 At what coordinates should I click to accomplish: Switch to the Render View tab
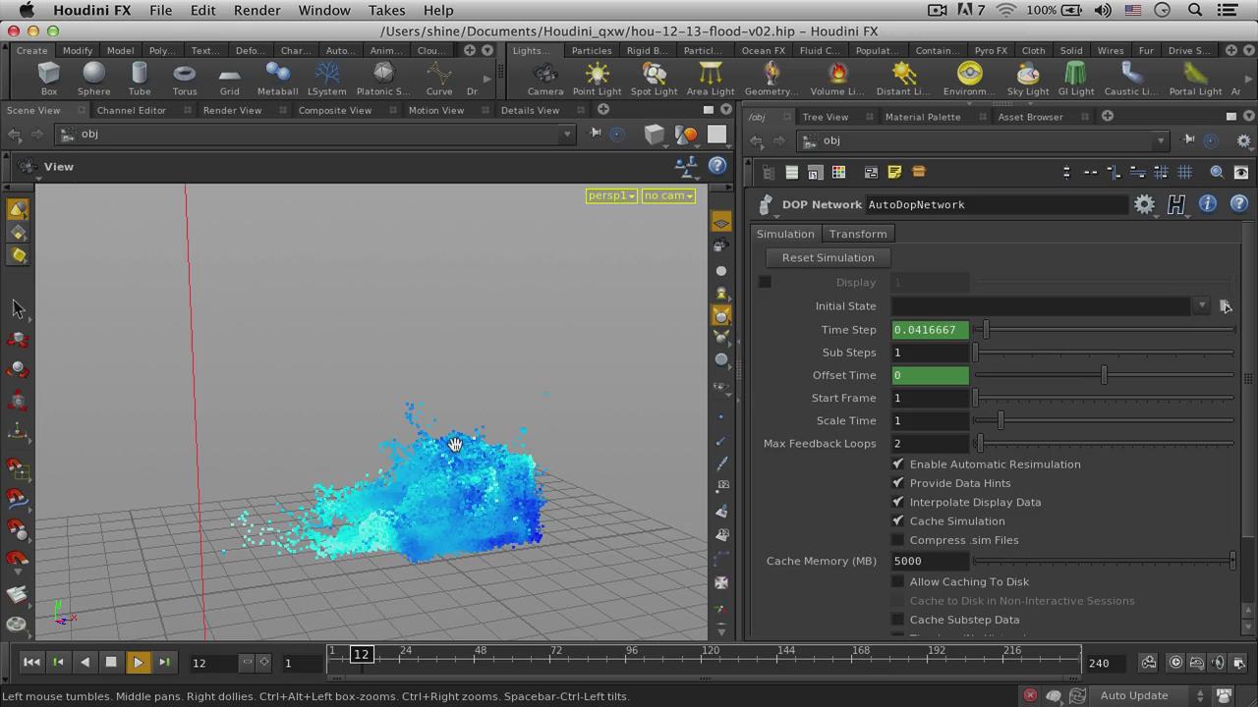(232, 110)
